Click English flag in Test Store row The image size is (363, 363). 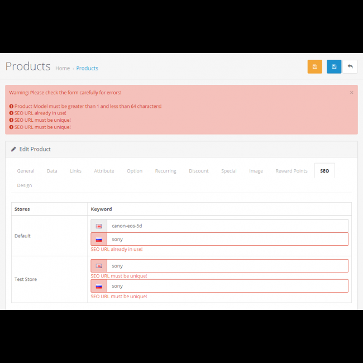coord(99,266)
